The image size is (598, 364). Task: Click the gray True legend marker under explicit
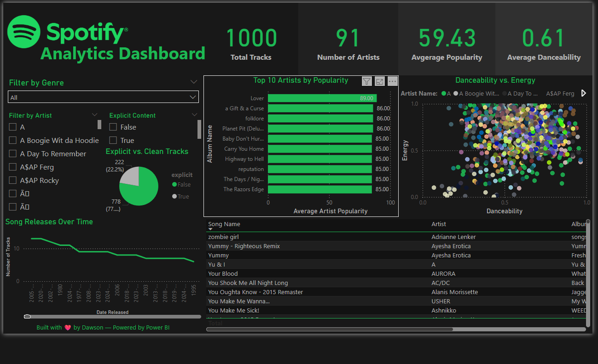[x=174, y=197]
